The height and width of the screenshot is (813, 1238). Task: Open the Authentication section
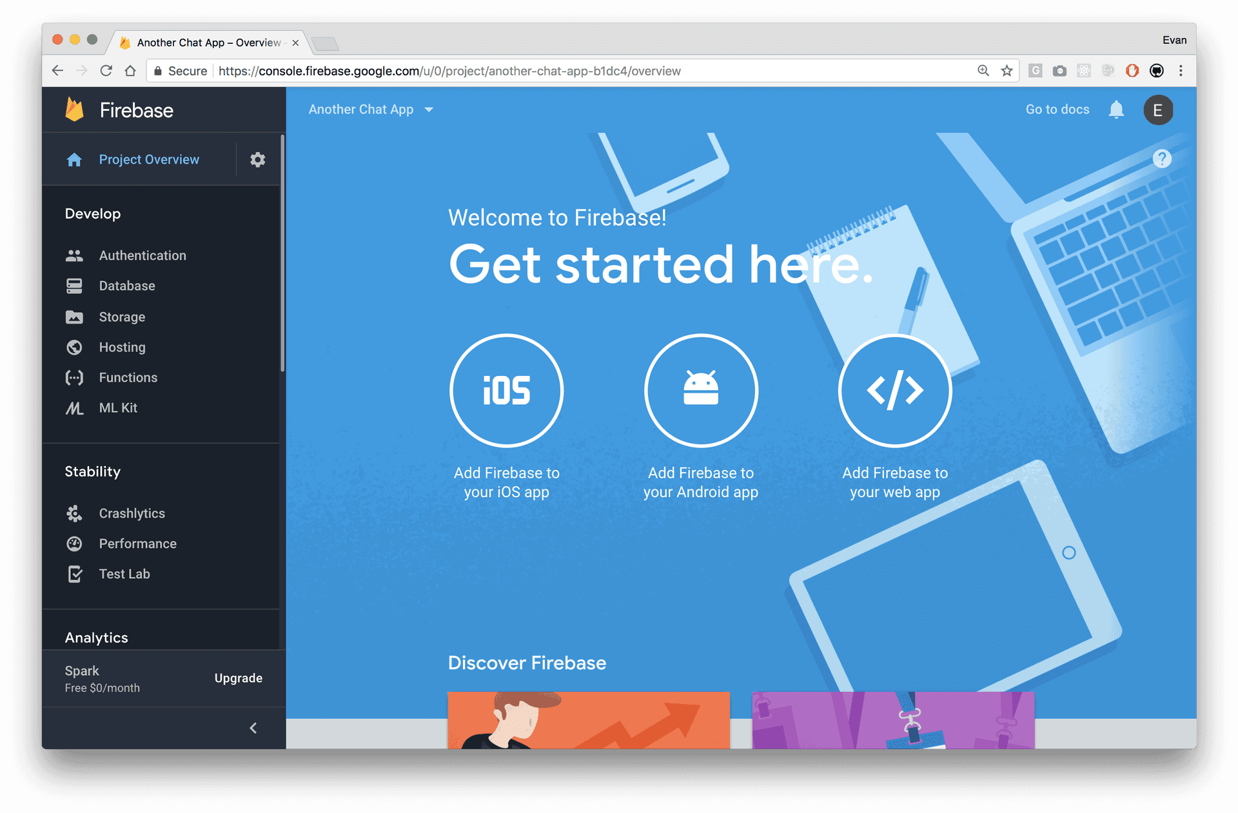[142, 255]
